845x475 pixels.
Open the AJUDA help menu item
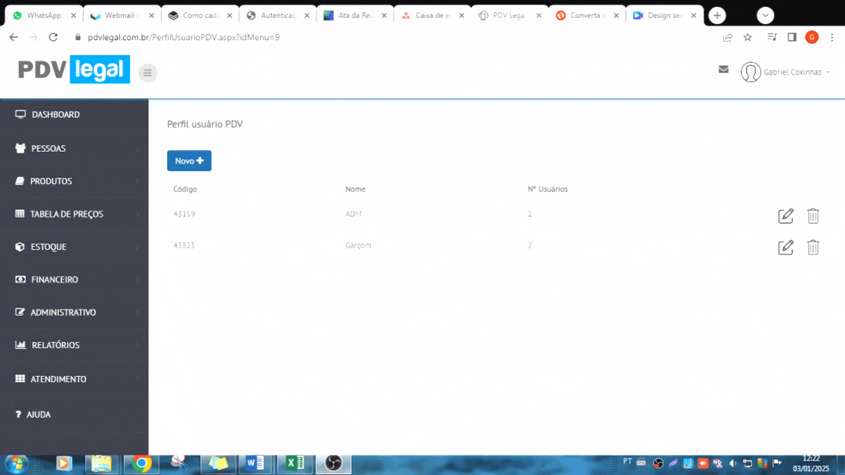click(38, 415)
